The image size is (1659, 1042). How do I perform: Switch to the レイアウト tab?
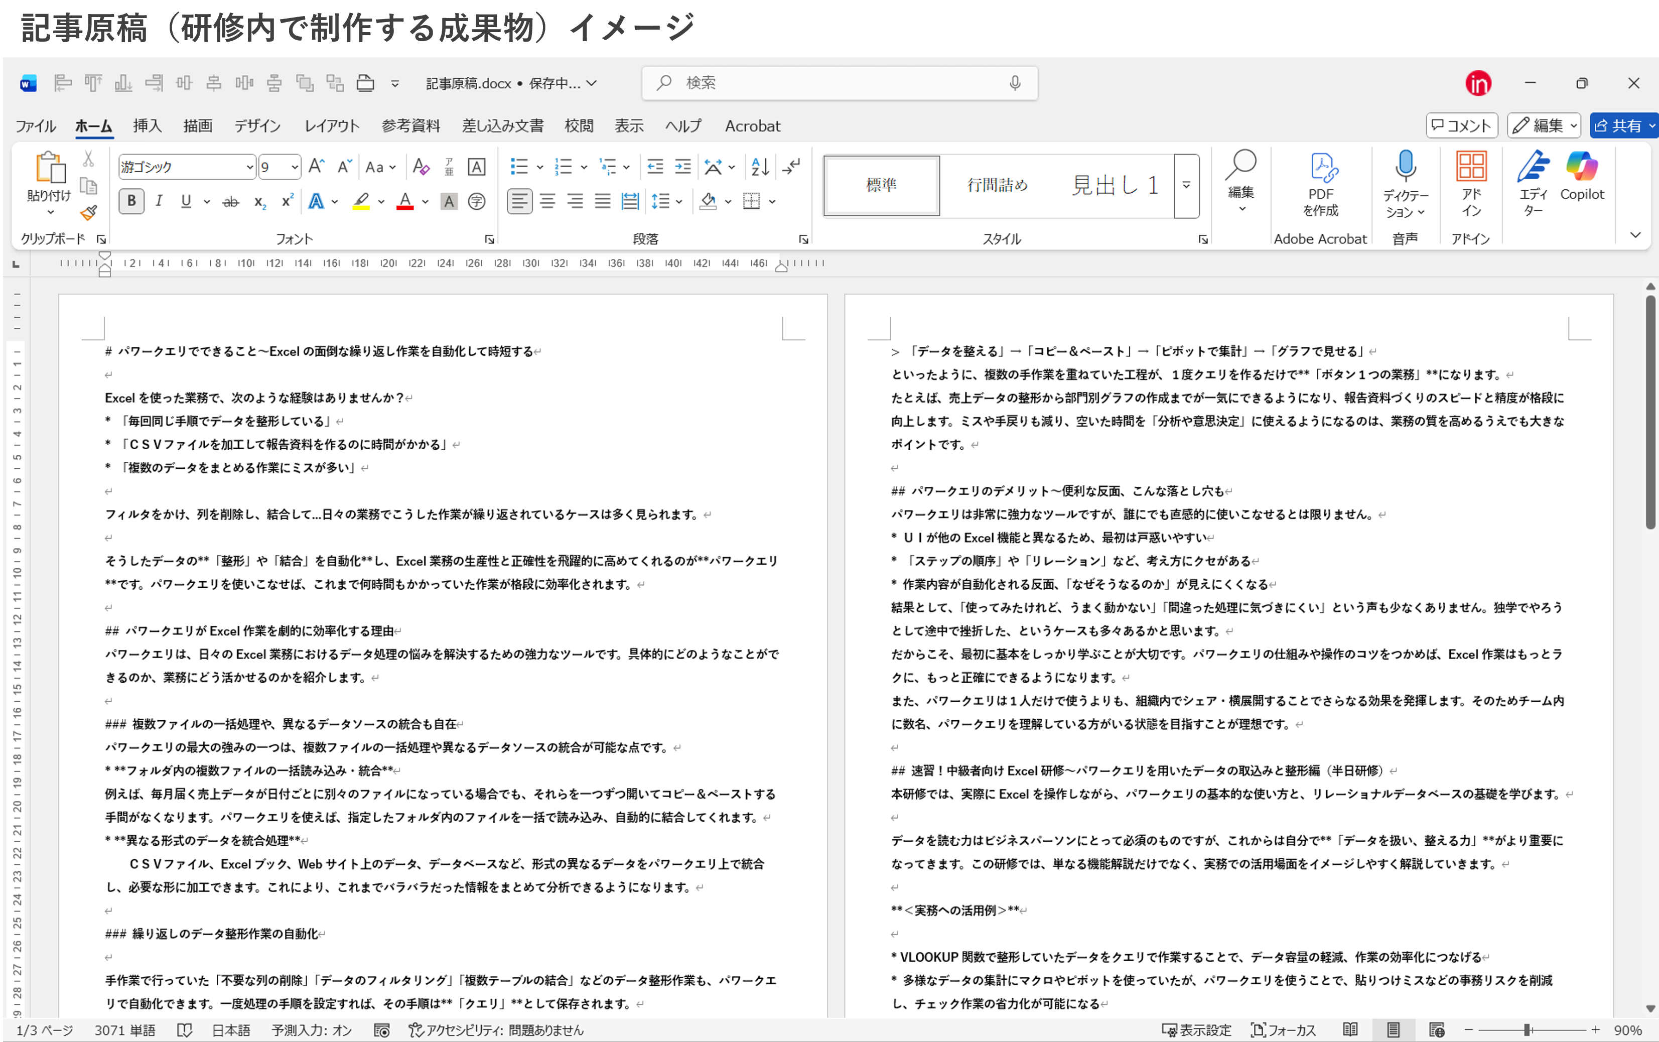coord(331,126)
